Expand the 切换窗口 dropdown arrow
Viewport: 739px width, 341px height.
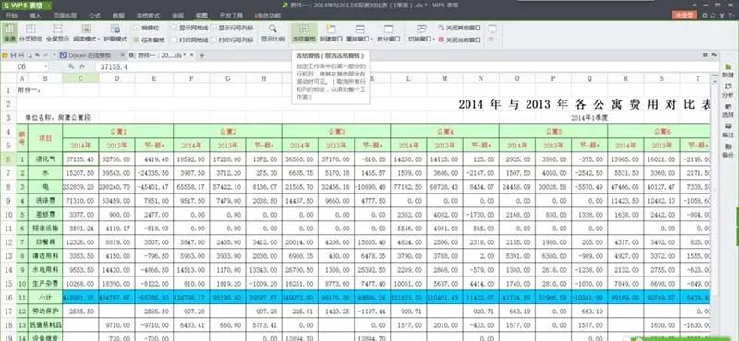(433, 39)
